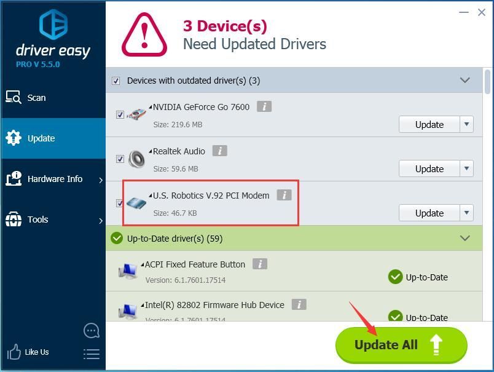Click the Scan magnifier monitor icon
Viewport: 494px width, 372px height.
click(x=14, y=97)
